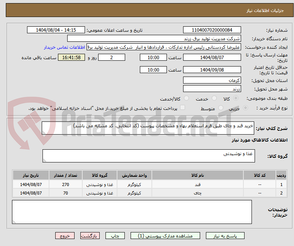Click row number 2 cell
Image resolution: width=294 pixels, height=246 pixels.
281,193
